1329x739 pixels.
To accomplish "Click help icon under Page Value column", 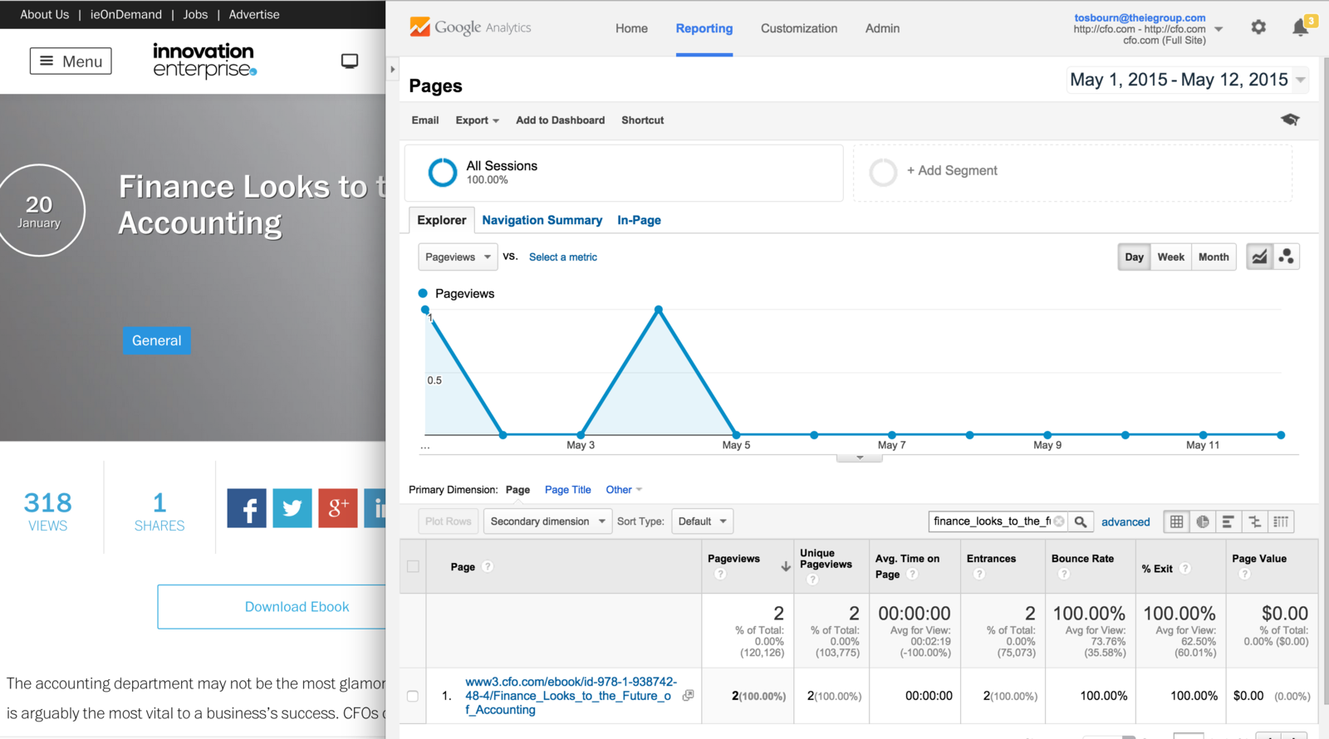I will [1244, 574].
